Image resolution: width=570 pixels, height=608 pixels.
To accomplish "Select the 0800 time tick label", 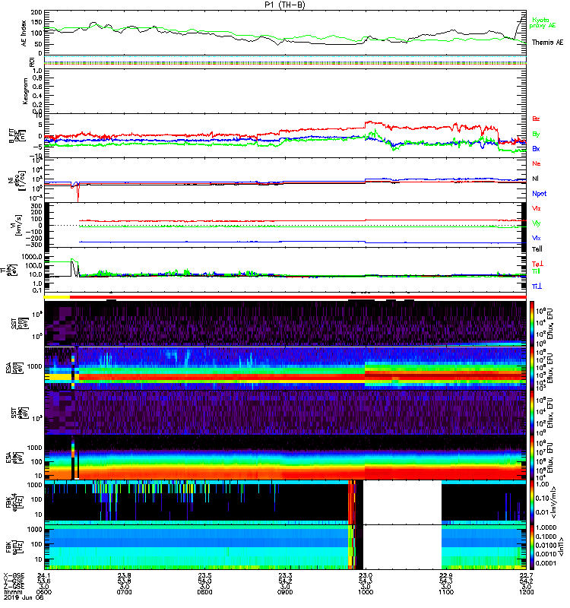I will point(204,592).
